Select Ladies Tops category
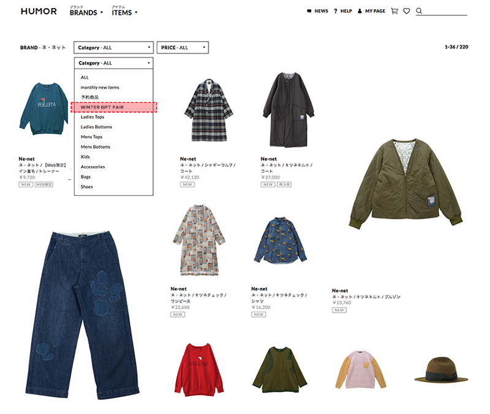Image resolution: width=490 pixels, height=414 pixels. coord(92,117)
